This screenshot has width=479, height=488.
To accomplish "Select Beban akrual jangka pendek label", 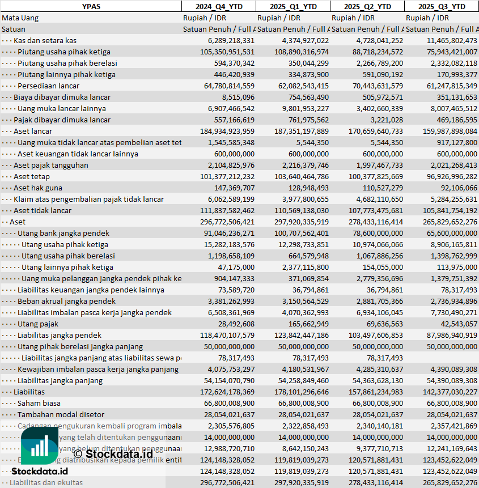I will click(x=66, y=302).
